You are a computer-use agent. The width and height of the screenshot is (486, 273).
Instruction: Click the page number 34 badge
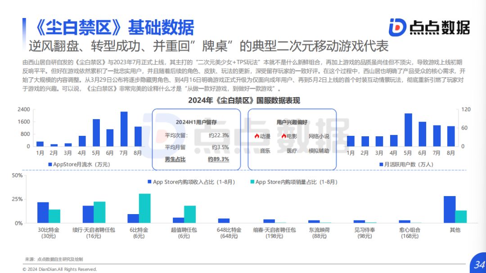[x=478, y=264]
